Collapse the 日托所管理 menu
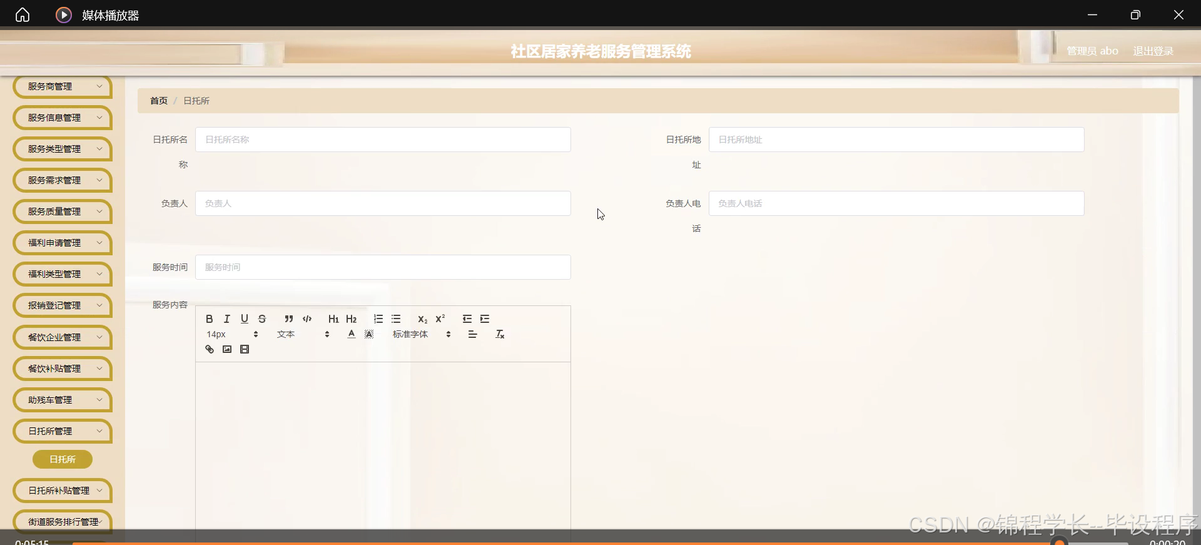The width and height of the screenshot is (1201, 545). point(63,431)
